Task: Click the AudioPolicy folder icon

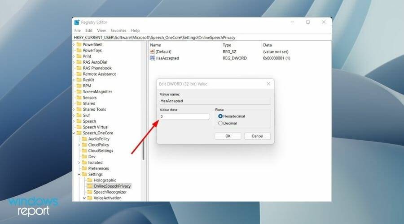Action: (x=84, y=139)
